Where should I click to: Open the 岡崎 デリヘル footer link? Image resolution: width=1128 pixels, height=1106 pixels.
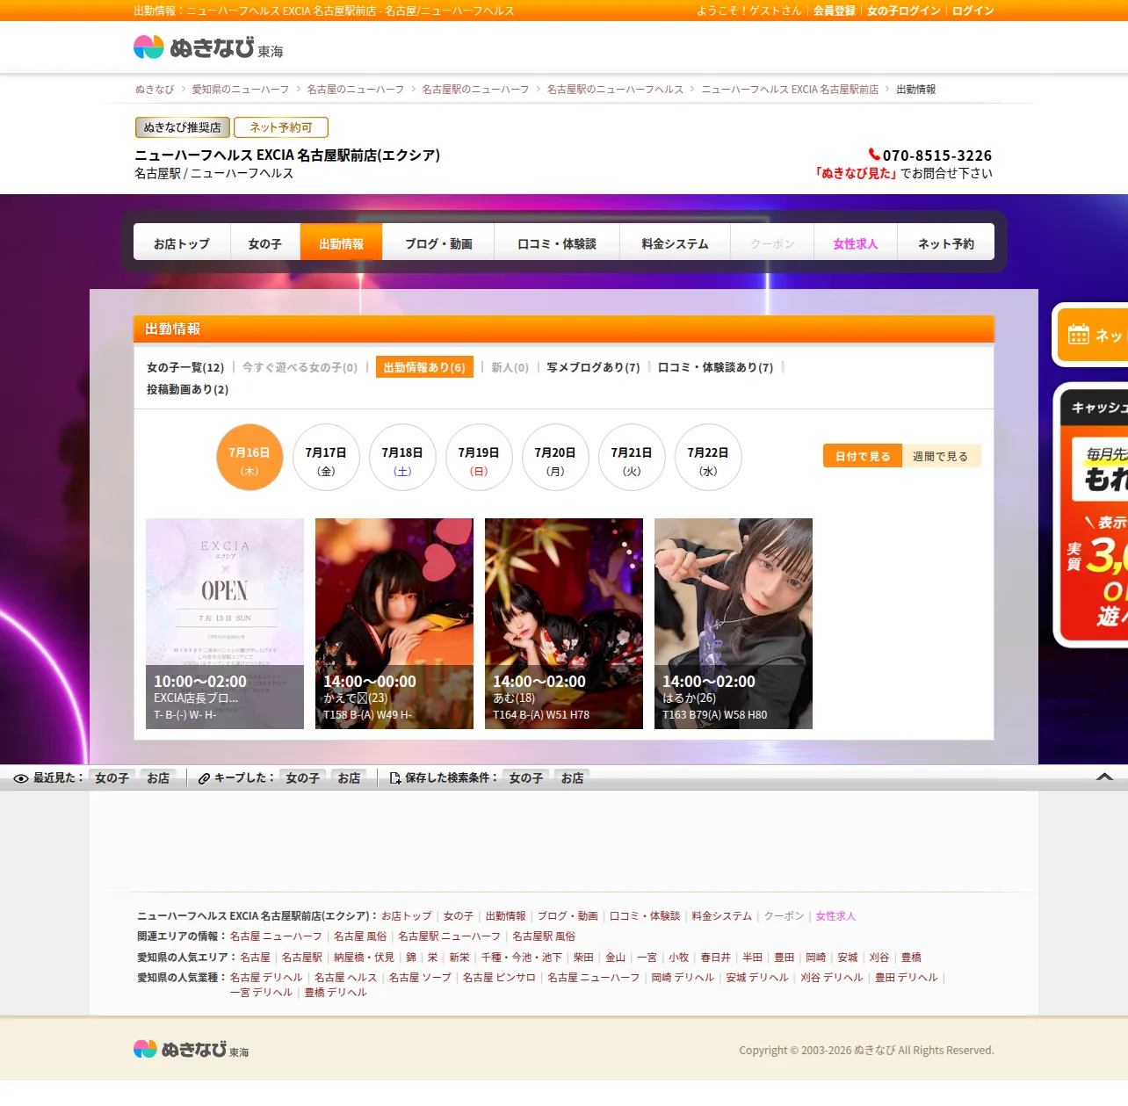click(683, 978)
